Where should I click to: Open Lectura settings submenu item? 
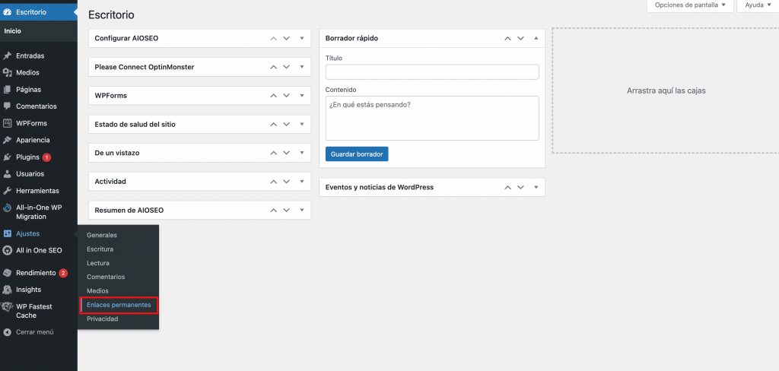(98, 263)
